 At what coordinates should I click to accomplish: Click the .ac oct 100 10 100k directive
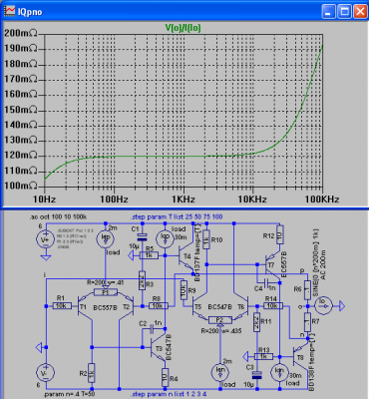point(59,217)
